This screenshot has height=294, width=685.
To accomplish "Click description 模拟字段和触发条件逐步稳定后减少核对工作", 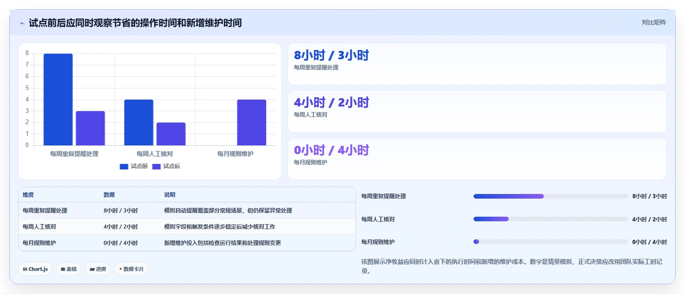I will 220,227.
